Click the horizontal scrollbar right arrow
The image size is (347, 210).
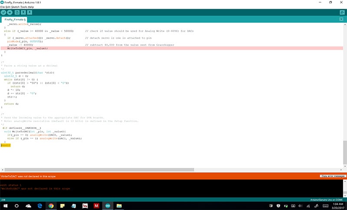pos(341,170)
